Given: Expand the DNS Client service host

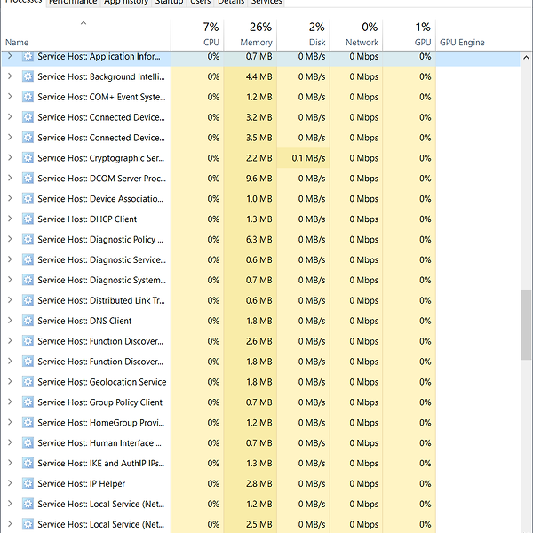Looking at the screenshot, I should click(x=10, y=321).
